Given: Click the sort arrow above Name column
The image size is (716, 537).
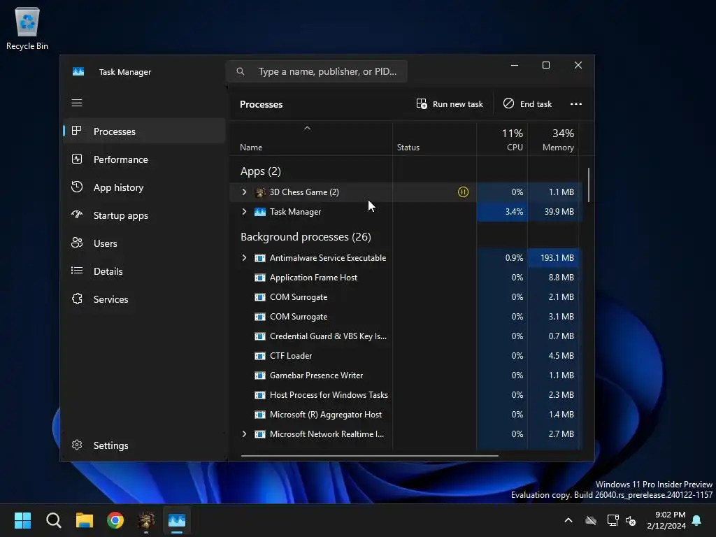Looking at the screenshot, I should point(308,129).
